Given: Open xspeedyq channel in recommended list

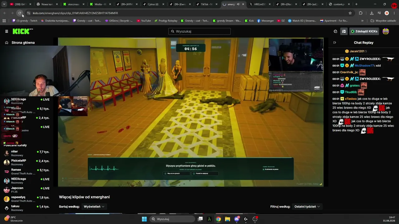Looking at the screenshot, I should click(26, 199).
